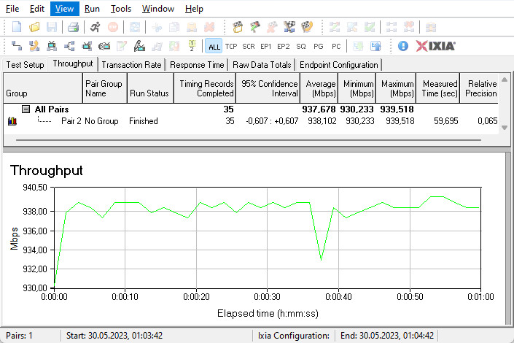The width and height of the screenshot is (514, 343).
Task: Open the Raw Data Totals tab
Action: coord(262,65)
